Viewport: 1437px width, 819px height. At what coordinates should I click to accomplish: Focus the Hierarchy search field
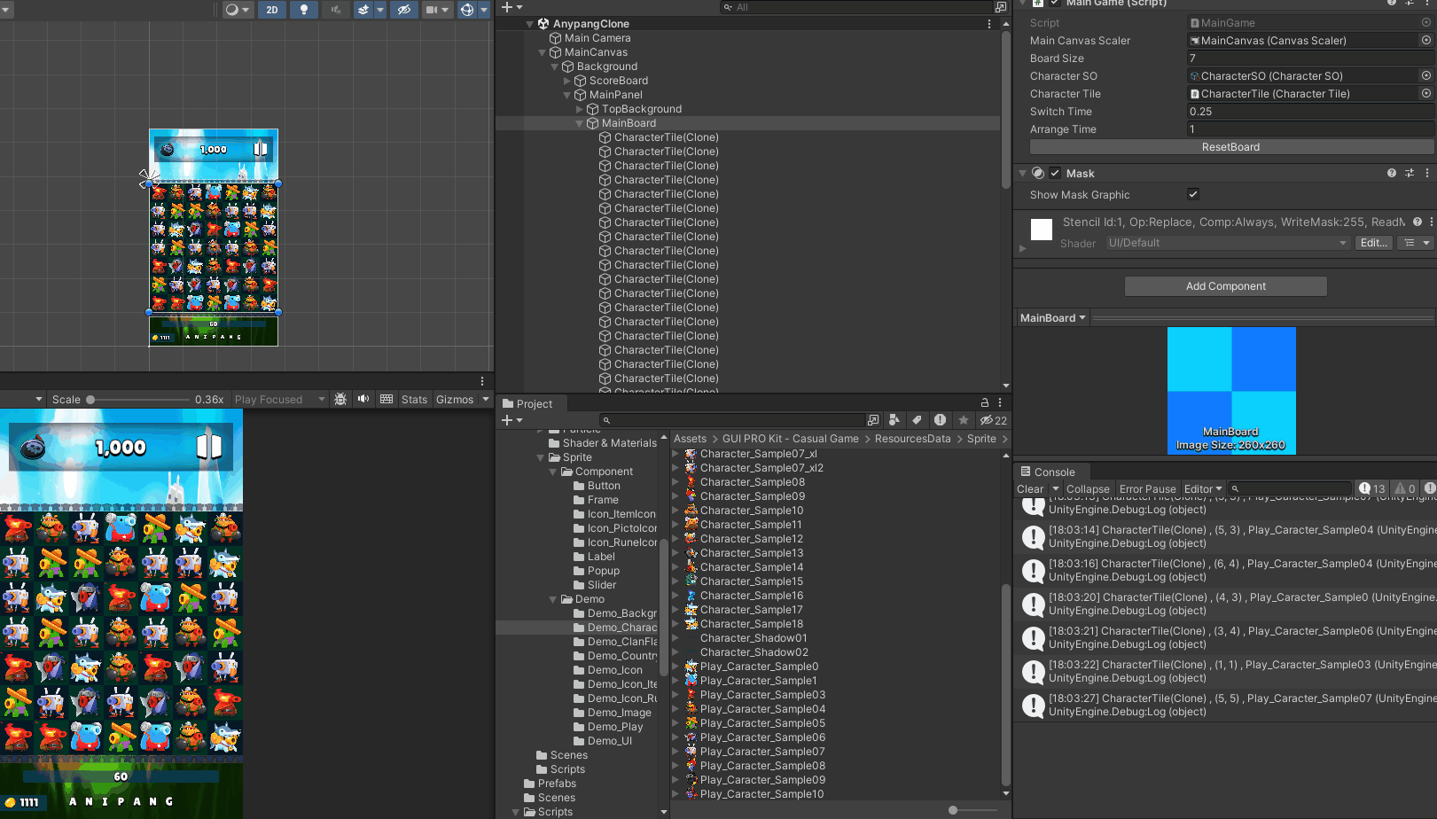(857, 7)
